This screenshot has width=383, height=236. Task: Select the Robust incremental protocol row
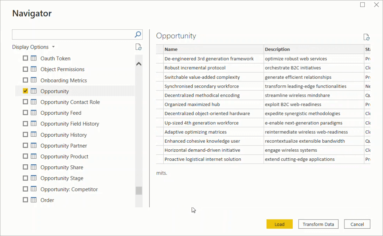tap(210, 68)
